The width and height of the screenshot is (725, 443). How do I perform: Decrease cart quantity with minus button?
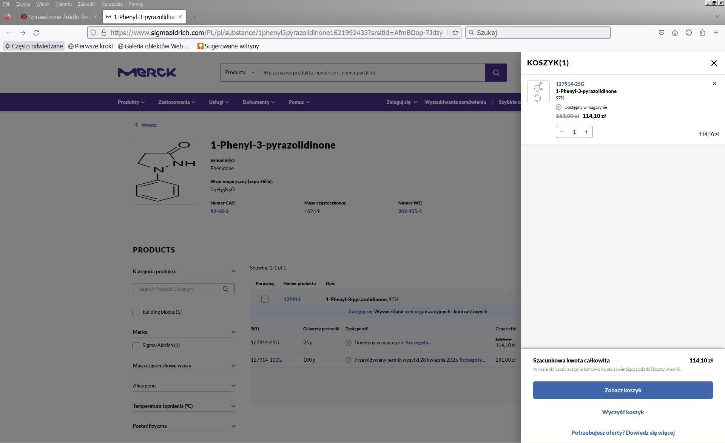point(562,132)
